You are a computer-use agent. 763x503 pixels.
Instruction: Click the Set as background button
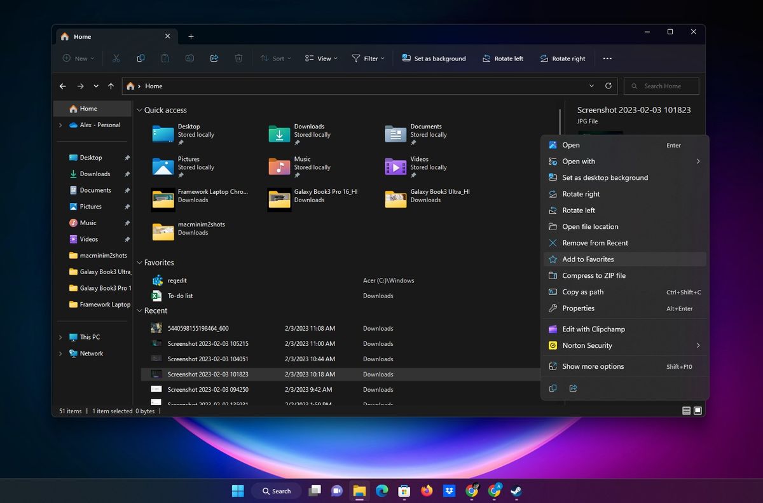pos(434,58)
